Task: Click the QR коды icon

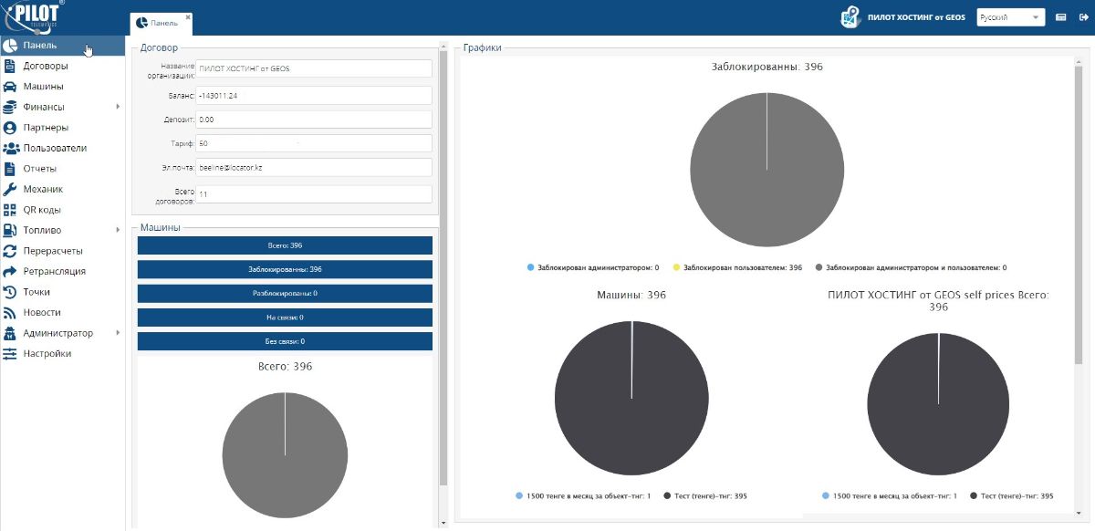Action: click(x=10, y=210)
